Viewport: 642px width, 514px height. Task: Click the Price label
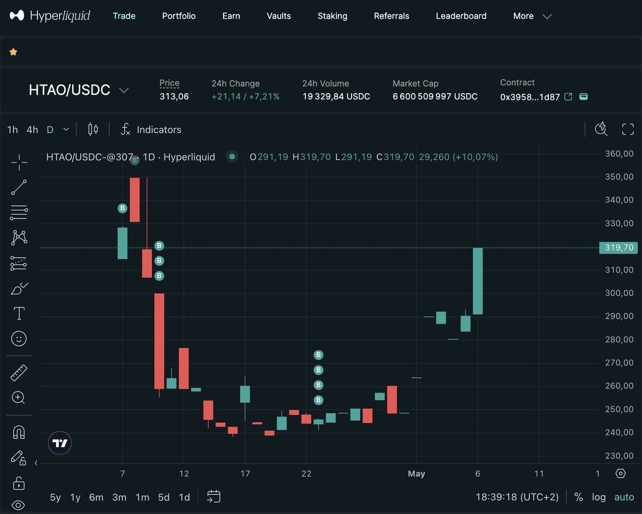(170, 83)
